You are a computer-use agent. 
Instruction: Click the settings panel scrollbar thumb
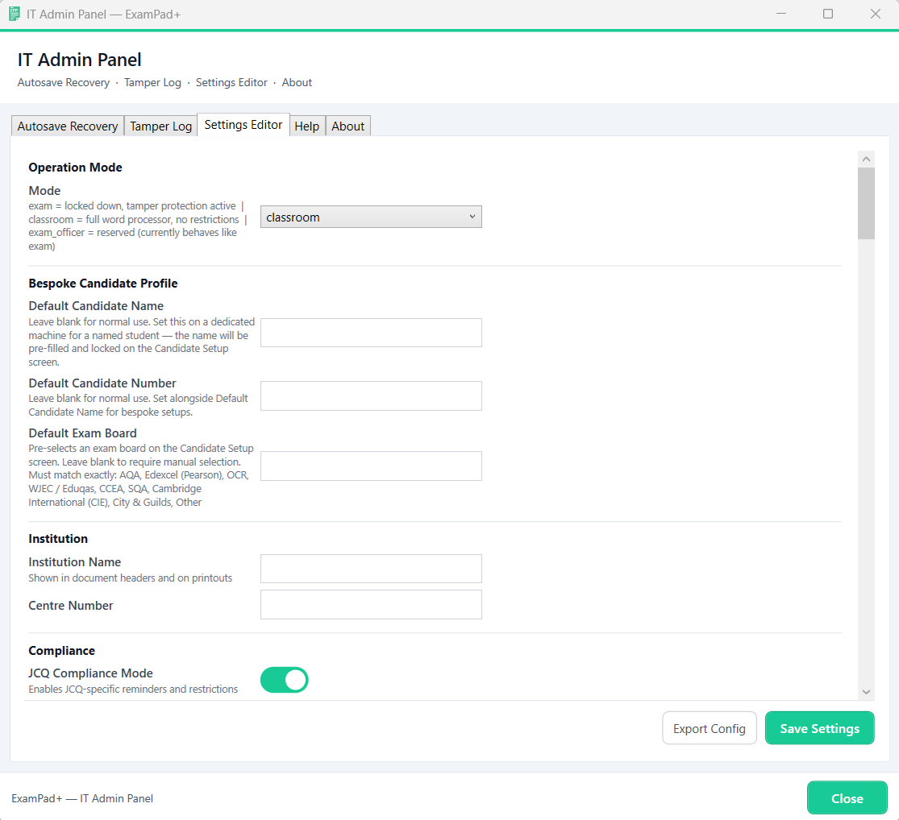click(866, 201)
